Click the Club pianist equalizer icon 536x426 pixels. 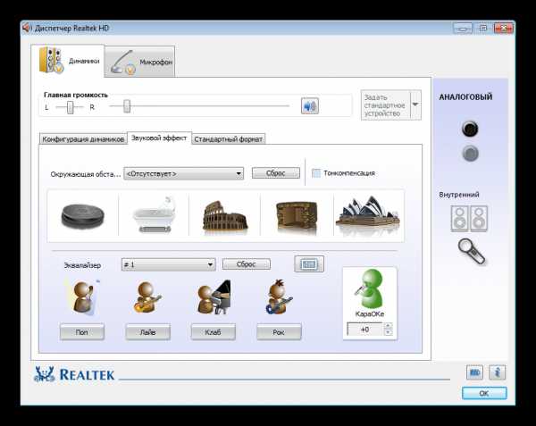tap(214, 297)
